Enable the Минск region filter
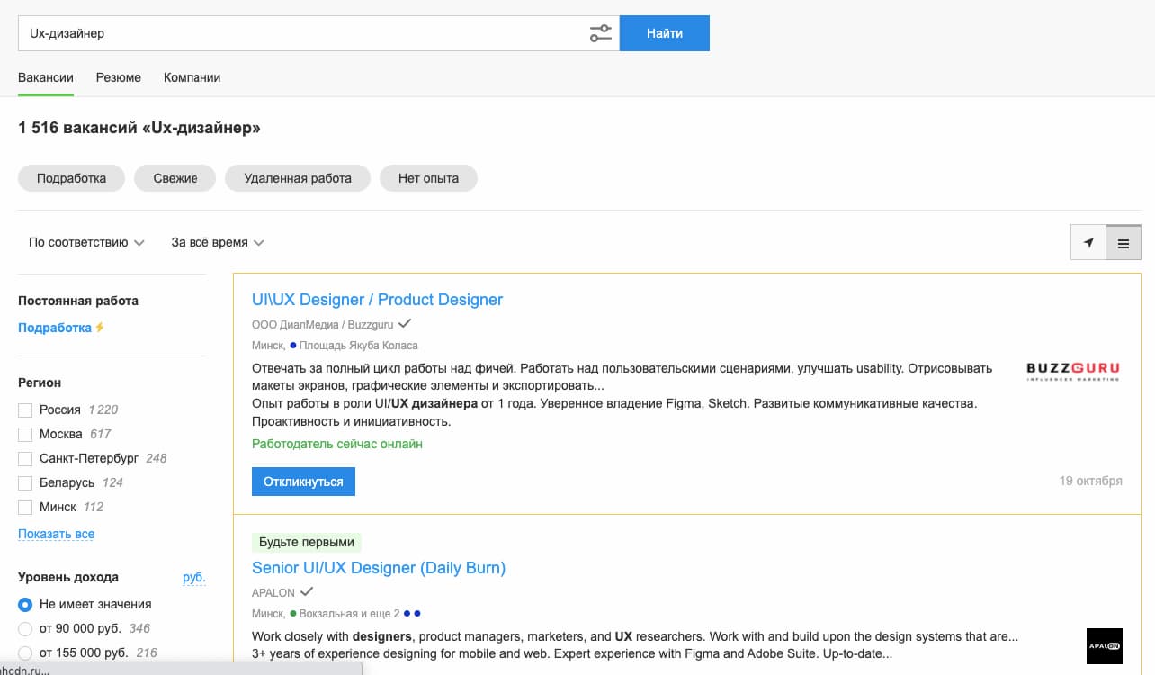The width and height of the screenshot is (1155, 675). click(x=26, y=507)
